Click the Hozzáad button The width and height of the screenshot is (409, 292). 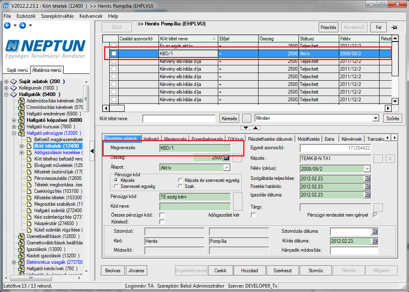click(249, 271)
